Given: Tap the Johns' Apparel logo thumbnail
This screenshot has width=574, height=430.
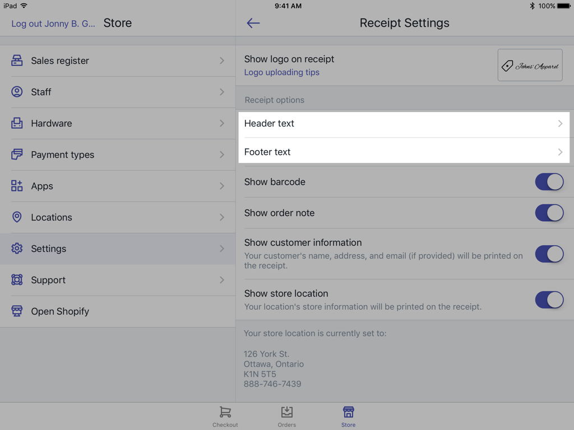Looking at the screenshot, I should (530, 66).
